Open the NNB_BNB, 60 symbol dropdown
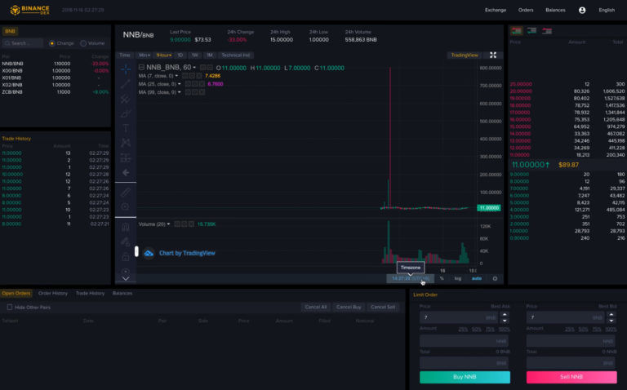 coord(171,68)
